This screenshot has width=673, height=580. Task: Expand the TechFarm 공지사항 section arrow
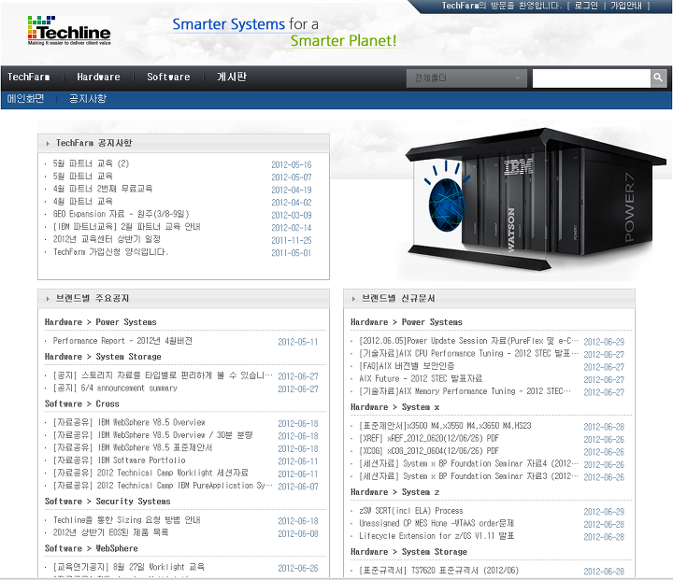click(x=48, y=143)
